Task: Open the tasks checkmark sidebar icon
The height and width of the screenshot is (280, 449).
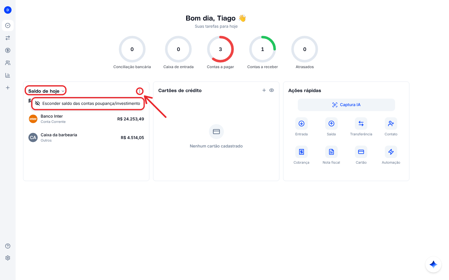Action: point(8,26)
